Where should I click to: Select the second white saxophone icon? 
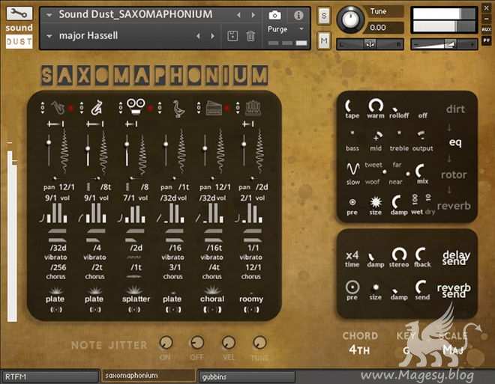coord(97,108)
